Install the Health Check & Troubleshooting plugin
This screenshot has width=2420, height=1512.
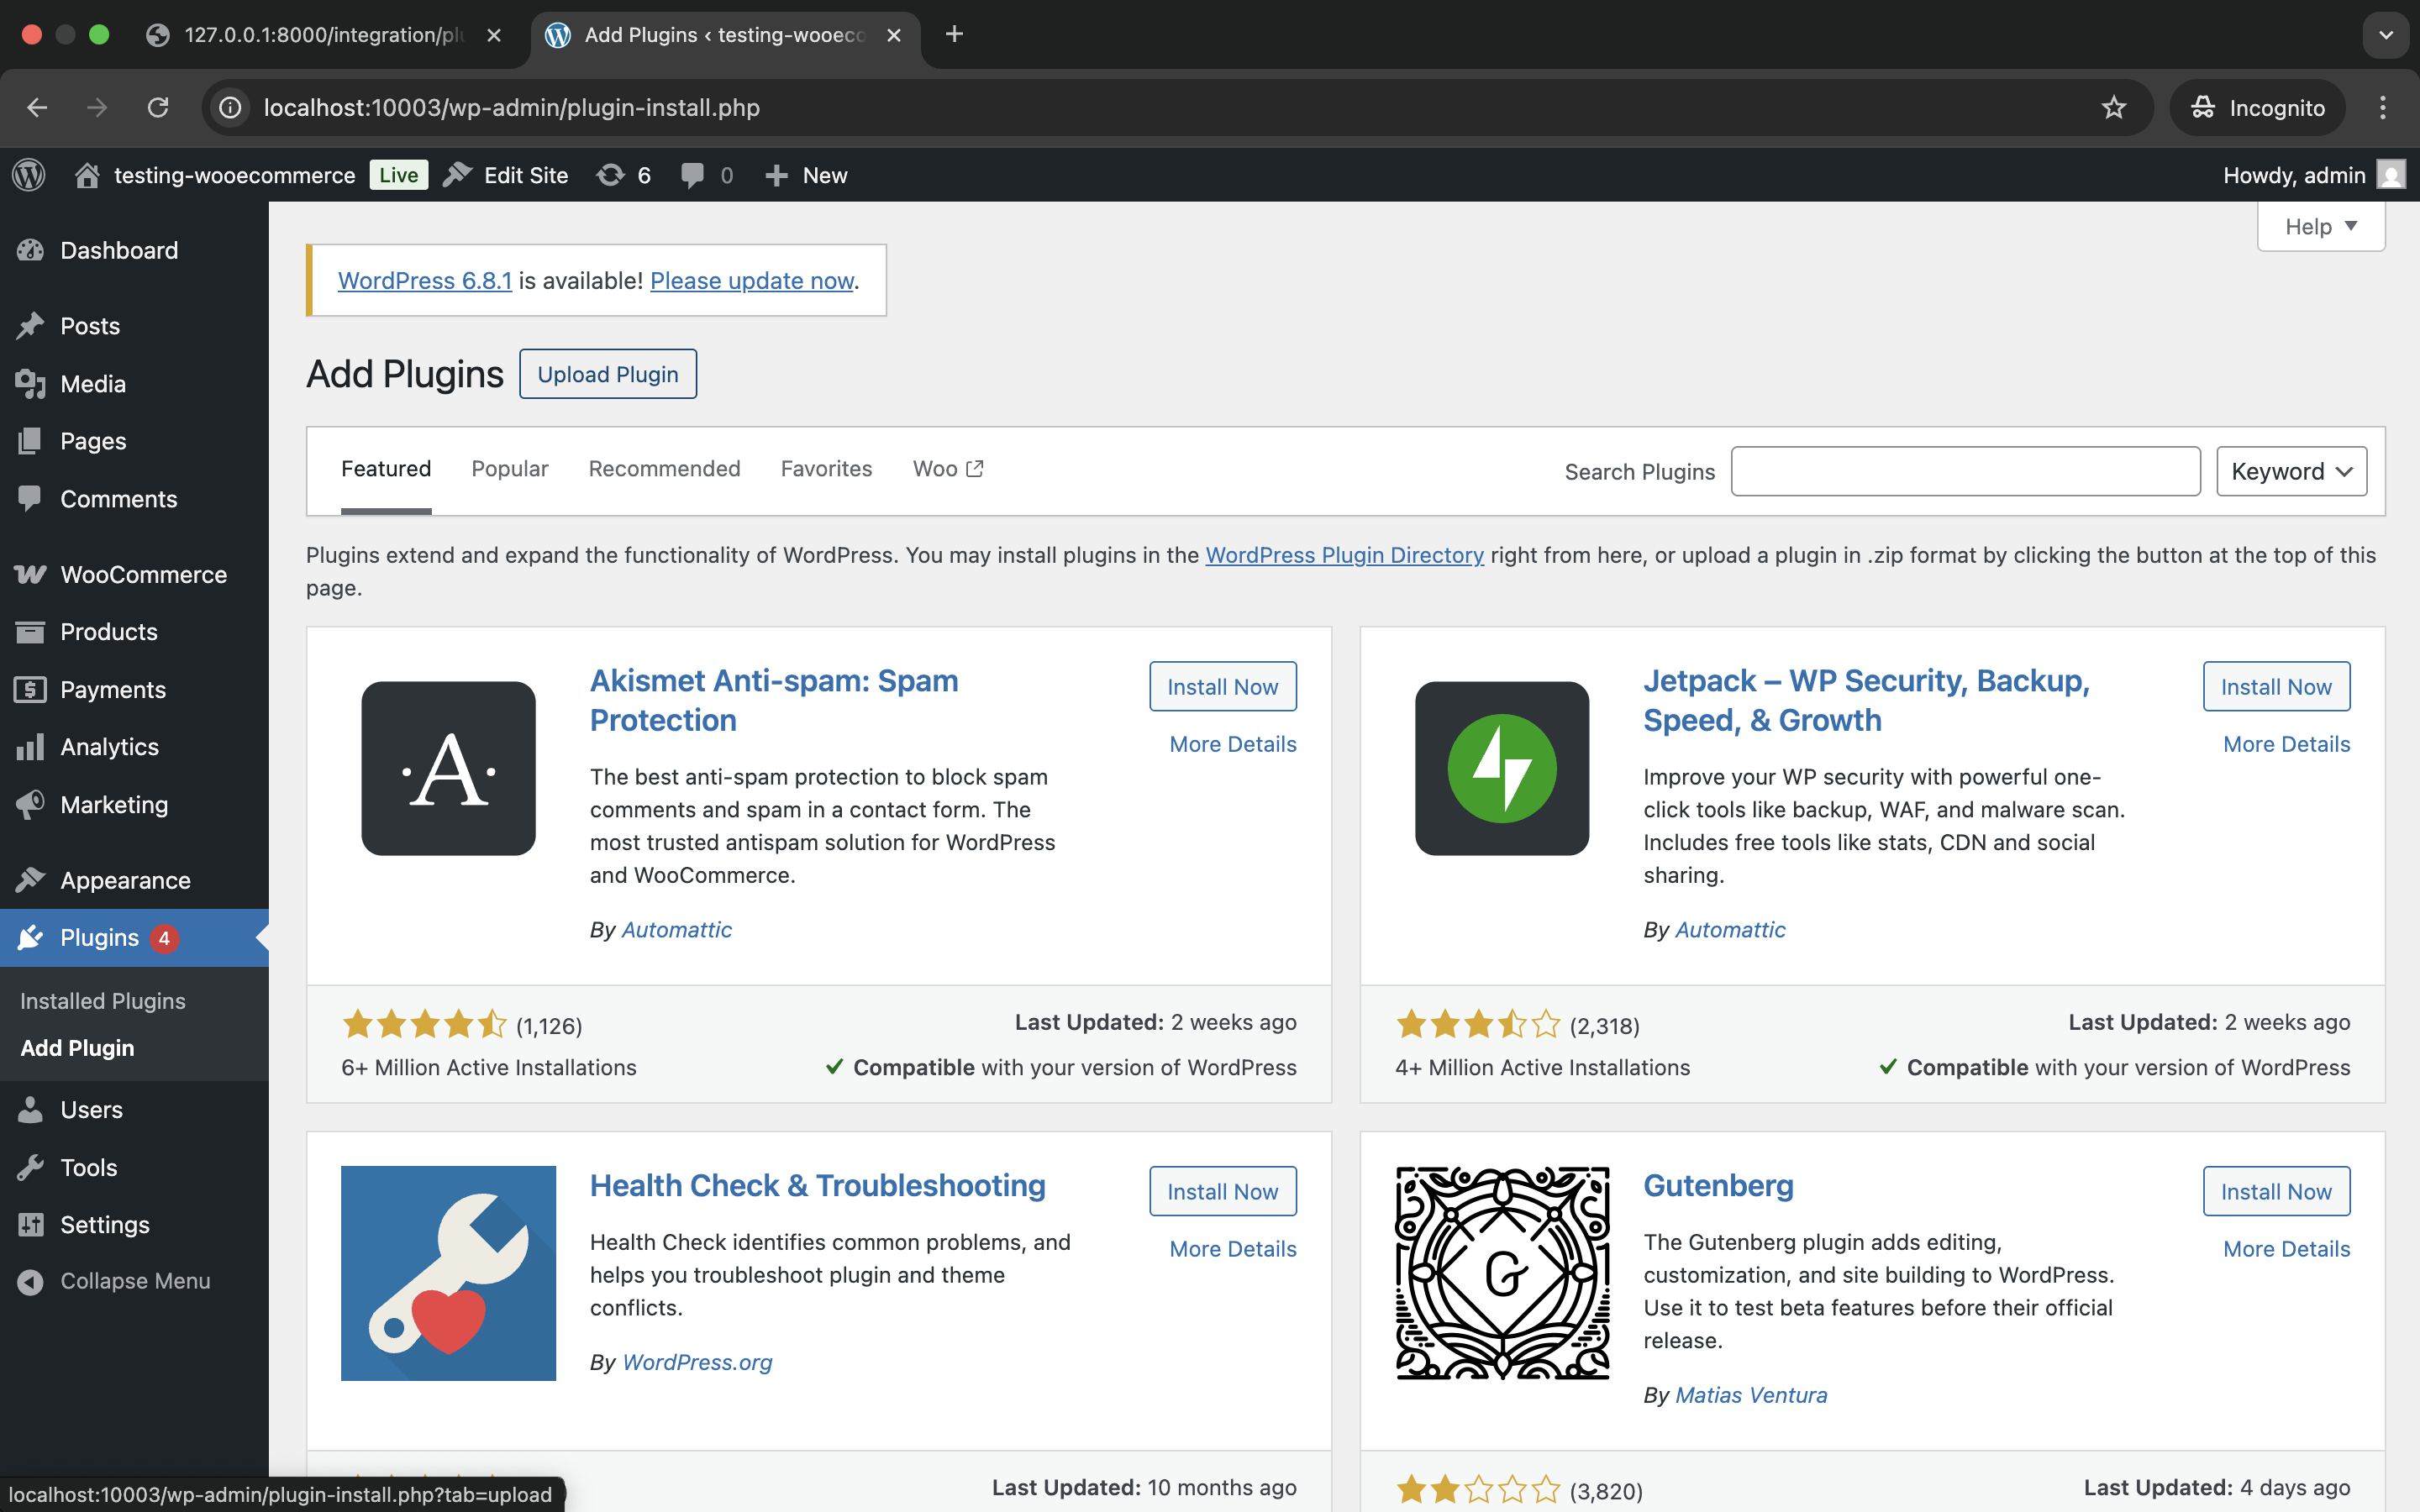coord(1222,1192)
